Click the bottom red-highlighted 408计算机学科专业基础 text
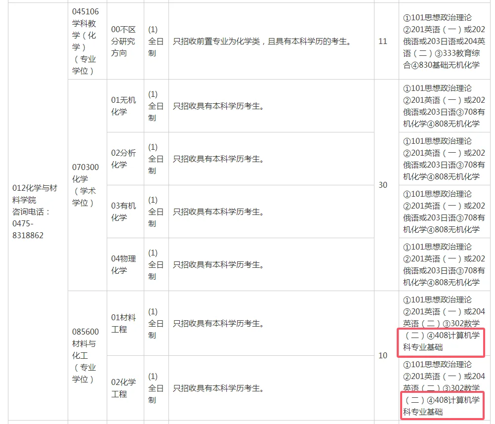495x424 pixels. 441,407
